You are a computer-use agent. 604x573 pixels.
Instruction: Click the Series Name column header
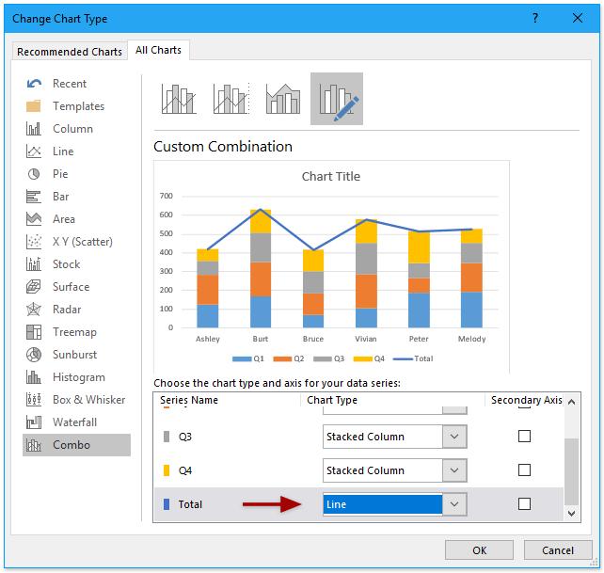click(189, 401)
